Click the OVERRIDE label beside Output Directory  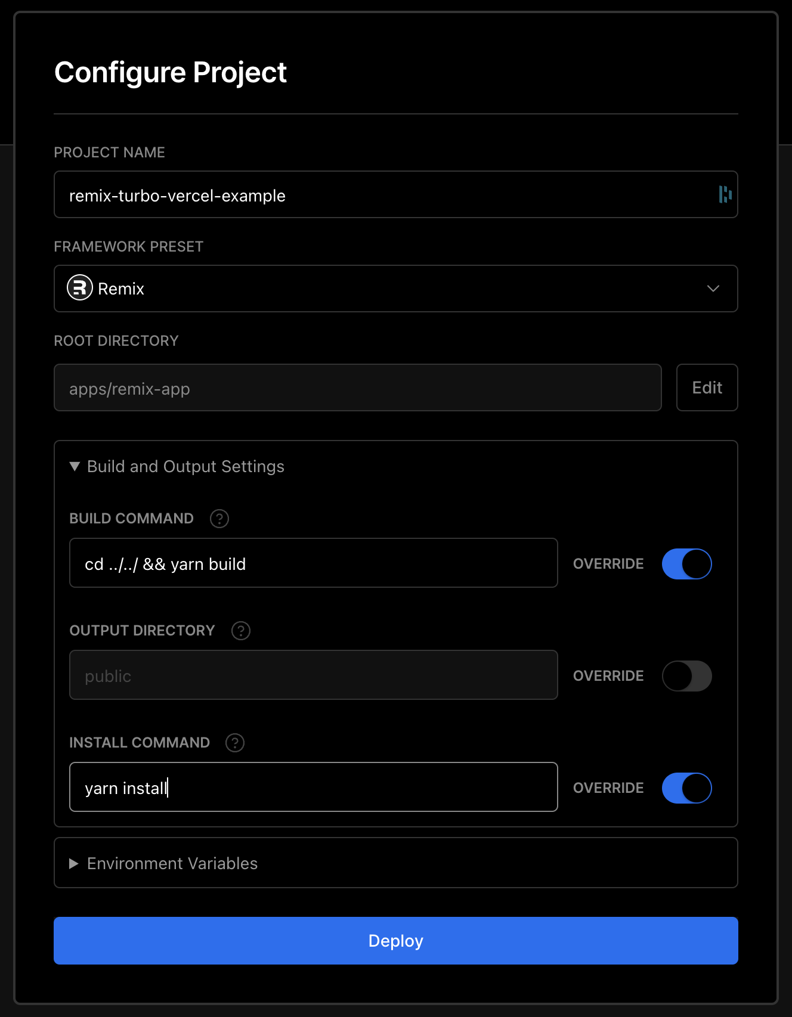pyautogui.click(x=608, y=676)
